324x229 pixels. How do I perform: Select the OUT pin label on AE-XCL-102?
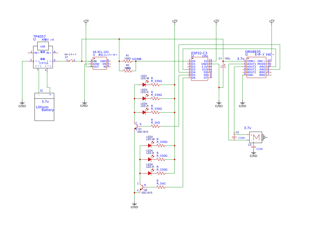click(x=96, y=67)
